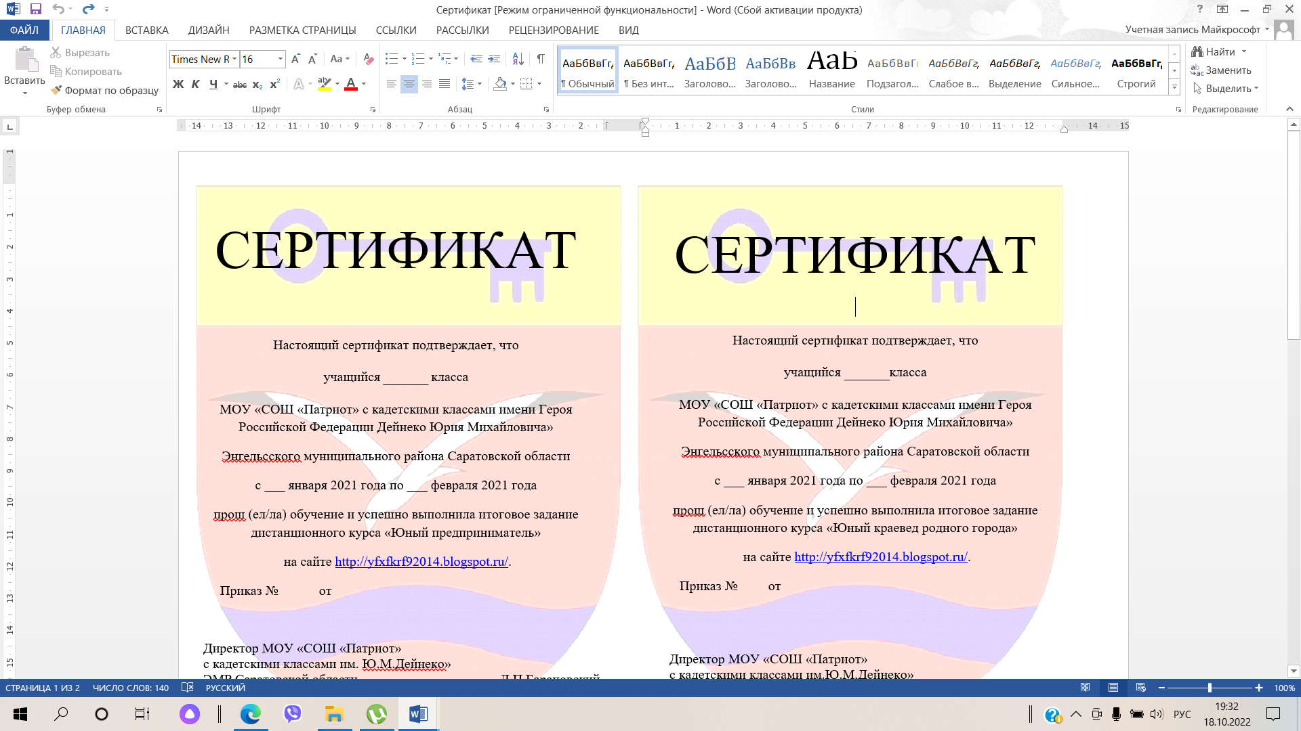This screenshot has width=1301, height=731.
Task: Click the Save disk icon in title bar
Action: pos(36,9)
